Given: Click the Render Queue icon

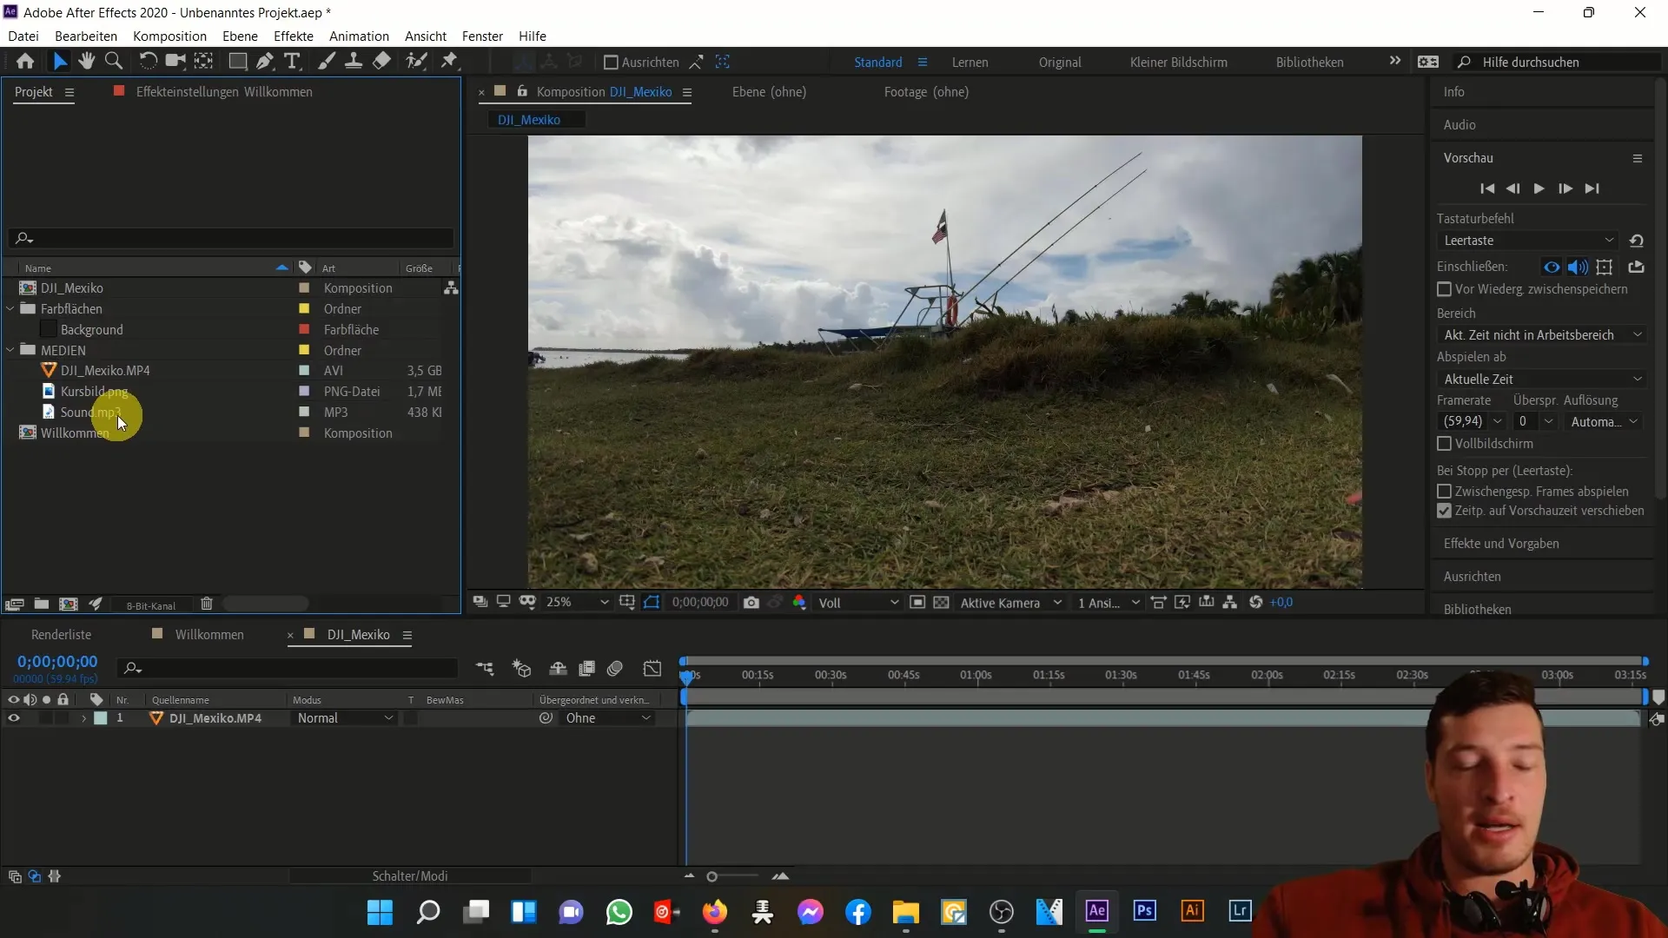Looking at the screenshot, I should (x=61, y=633).
